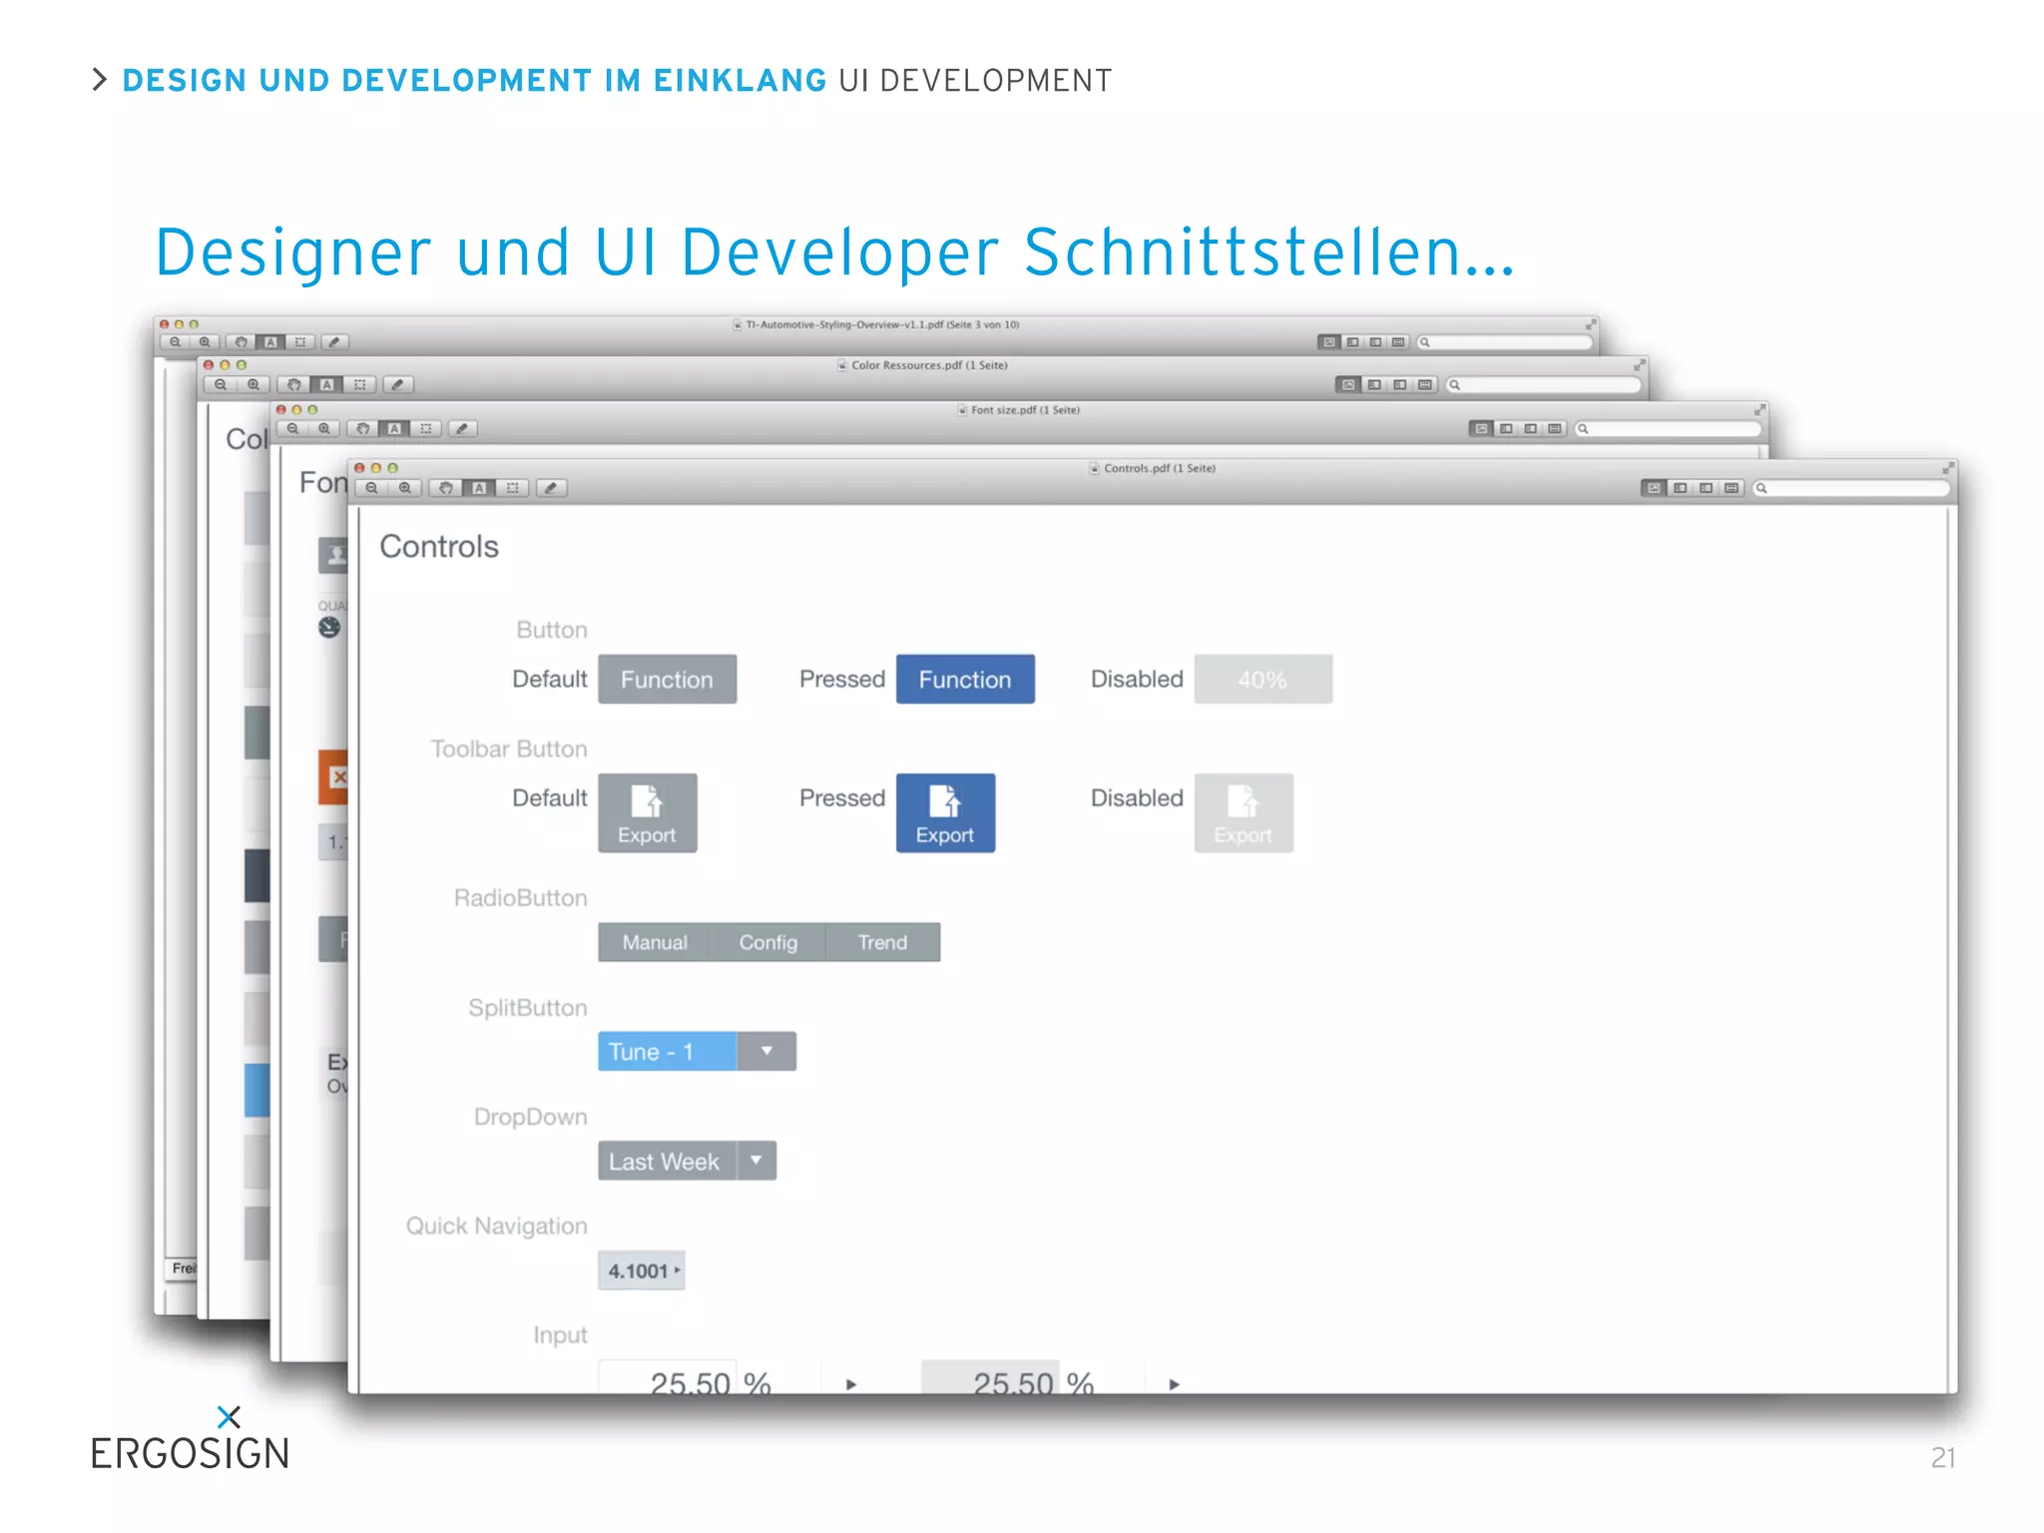2044x1533 pixels.
Task: Click the RadioButton section label
Action: [x=521, y=898]
